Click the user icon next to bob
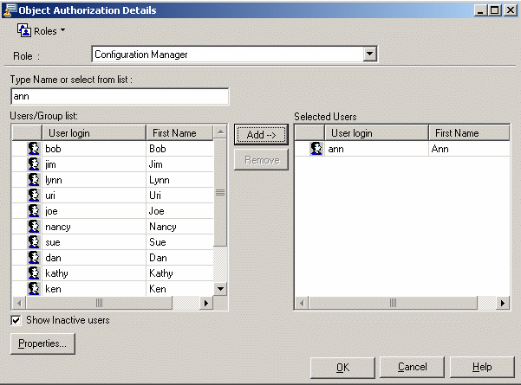Image resolution: width=521 pixels, height=385 pixels. pyautogui.click(x=34, y=149)
